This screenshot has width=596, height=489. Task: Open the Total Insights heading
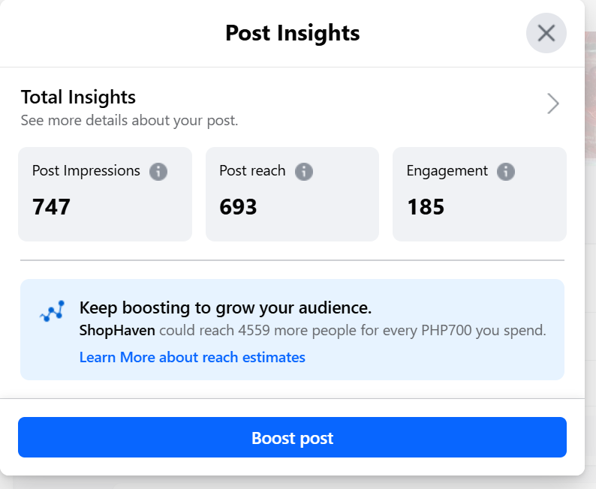click(78, 97)
